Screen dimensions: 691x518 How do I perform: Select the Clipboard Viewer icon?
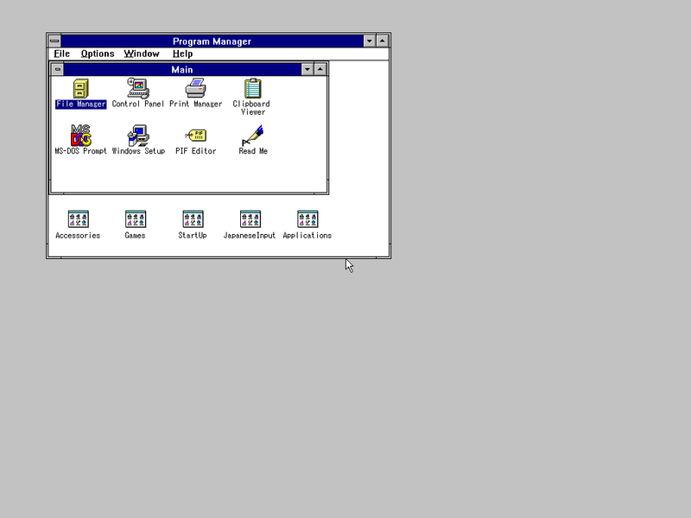[x=253, y=88]
